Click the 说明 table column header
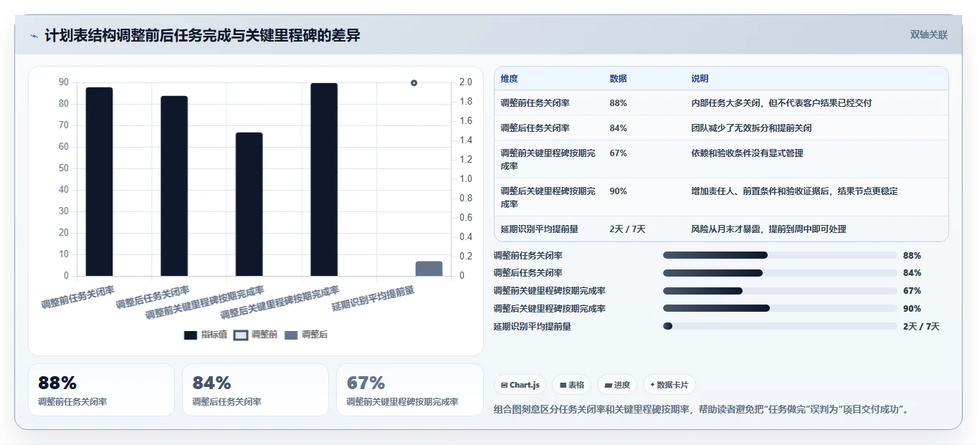 (700, 79)
